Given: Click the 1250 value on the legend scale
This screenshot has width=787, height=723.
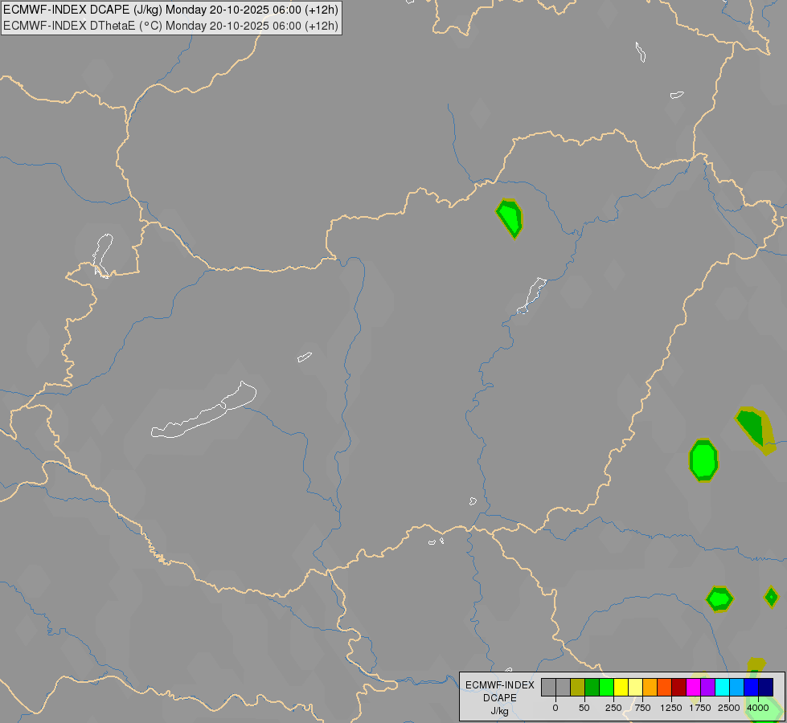Looking at the screenshot, I should tap(671, 708).
